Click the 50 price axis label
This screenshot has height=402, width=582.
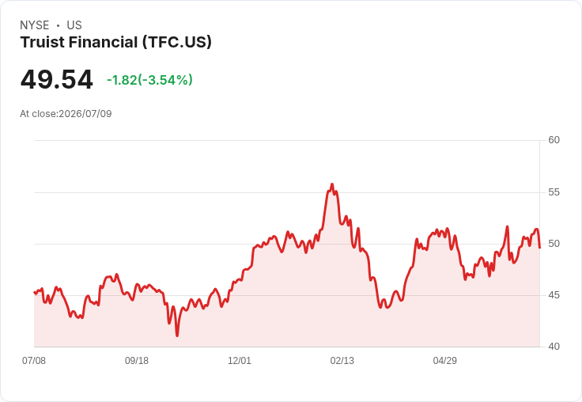[x=554, y=244]
